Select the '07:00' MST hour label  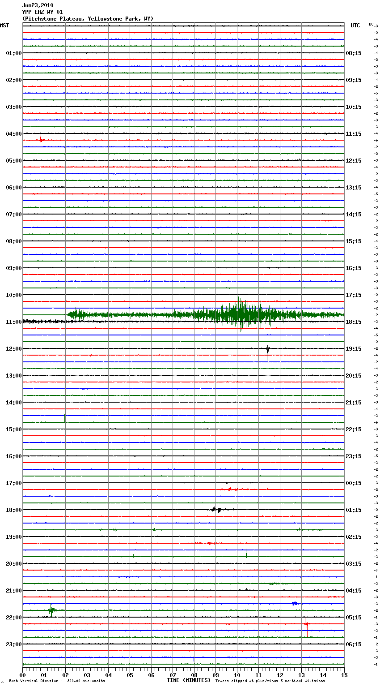14,215
